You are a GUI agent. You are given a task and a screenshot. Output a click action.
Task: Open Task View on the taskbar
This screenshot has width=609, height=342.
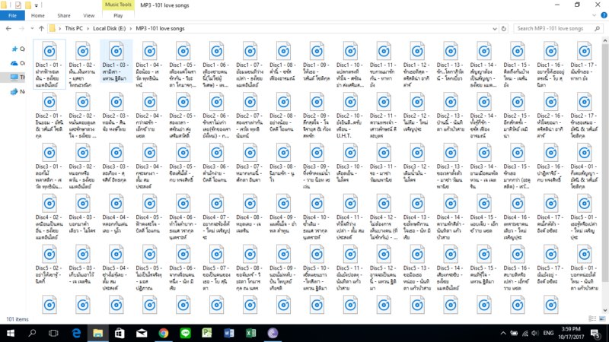coord(53,333)
